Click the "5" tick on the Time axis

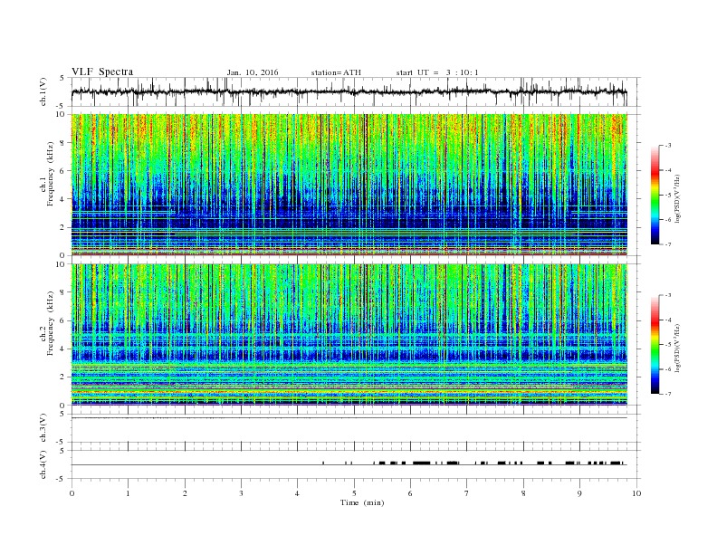(x=354, y=493)
